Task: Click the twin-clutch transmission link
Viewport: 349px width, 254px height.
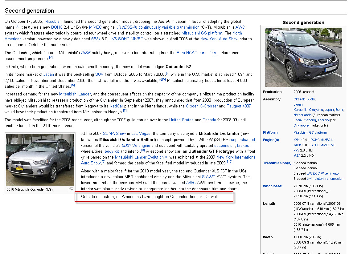Action: [x=325, y=179]
